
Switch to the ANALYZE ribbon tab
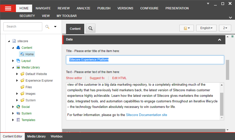[83, 8]
